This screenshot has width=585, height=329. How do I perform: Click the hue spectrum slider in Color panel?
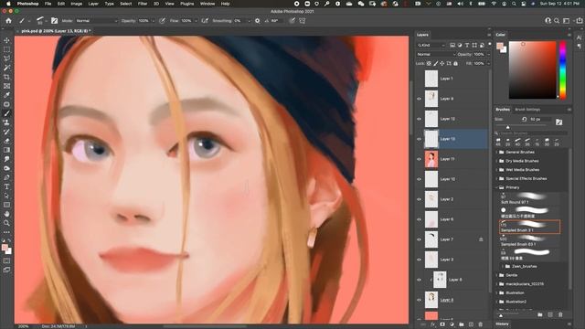coord(562,69)
